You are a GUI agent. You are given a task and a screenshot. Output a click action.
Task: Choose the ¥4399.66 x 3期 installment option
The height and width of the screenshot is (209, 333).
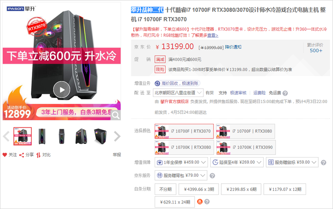(x=199, y=189)
